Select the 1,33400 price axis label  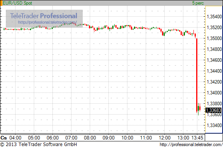click(214, 125)
